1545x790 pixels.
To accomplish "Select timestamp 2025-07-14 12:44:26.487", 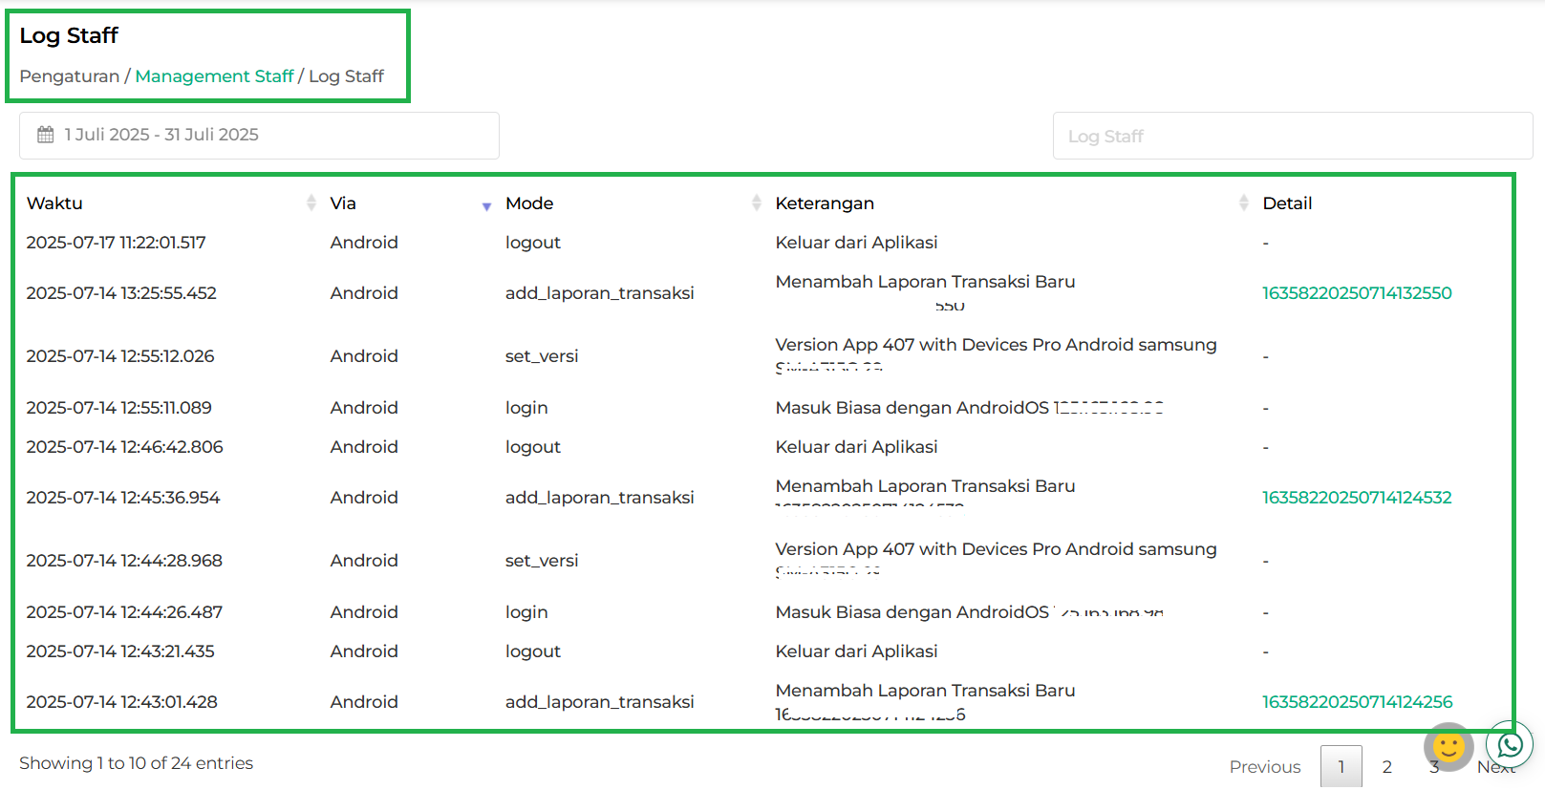I will [x=124, y=612].
